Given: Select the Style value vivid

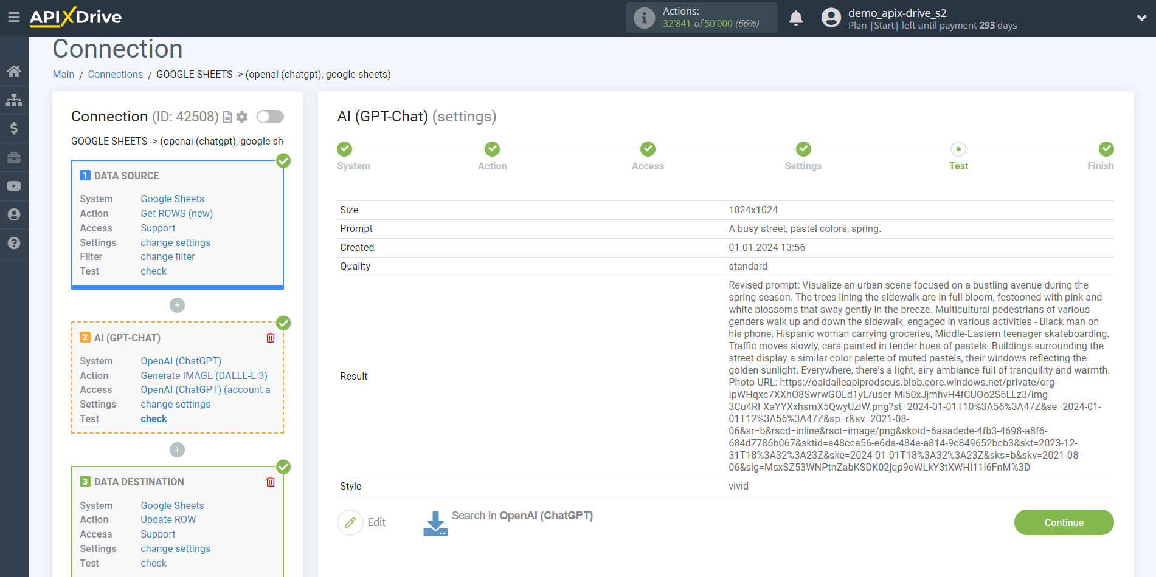Looking at the screenshot, I should pos(738,486).
